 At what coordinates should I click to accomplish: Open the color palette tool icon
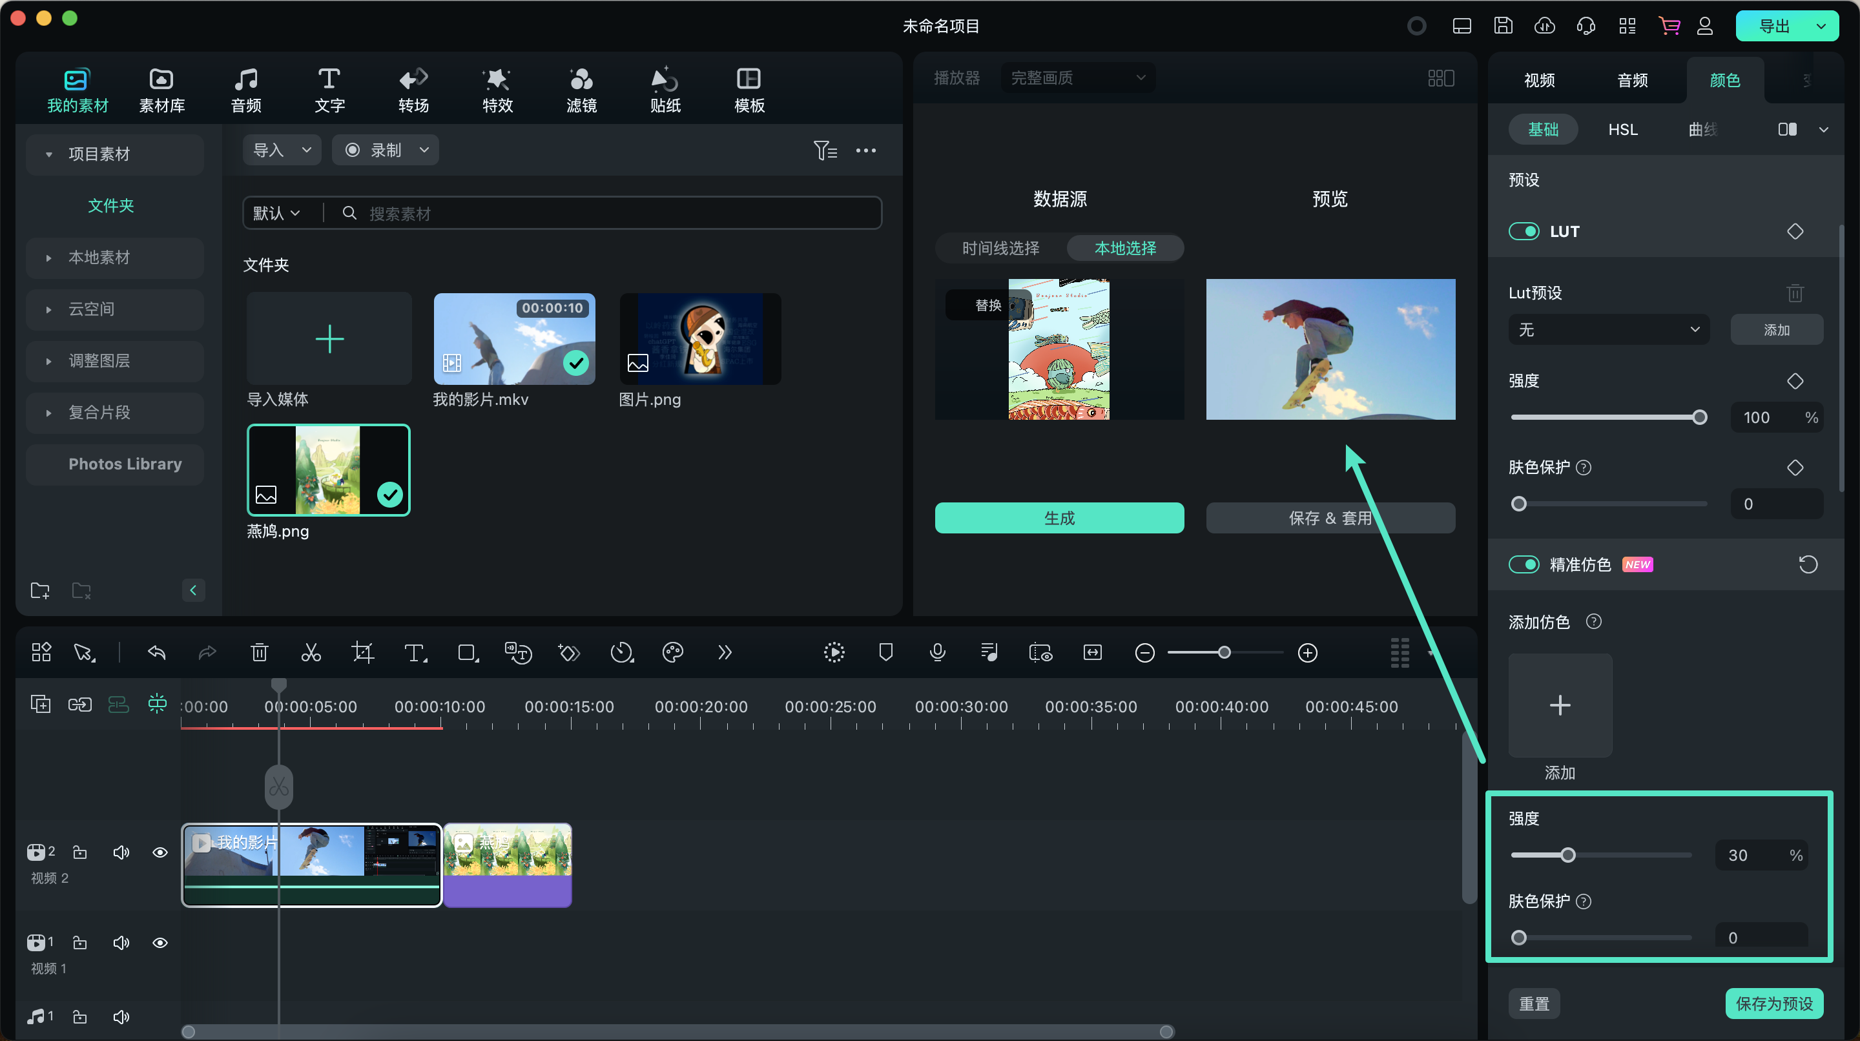click(672, 654)
